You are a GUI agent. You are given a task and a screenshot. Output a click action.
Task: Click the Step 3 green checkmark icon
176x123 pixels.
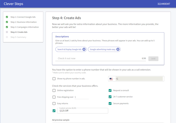point(7,27)
